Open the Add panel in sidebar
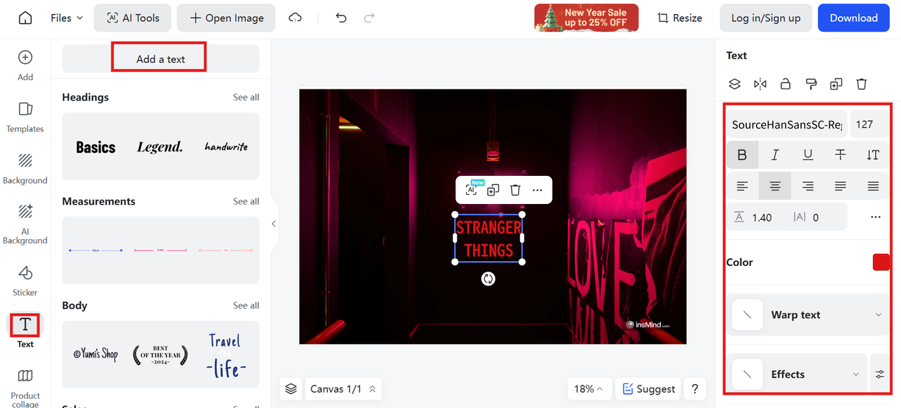 25,65
